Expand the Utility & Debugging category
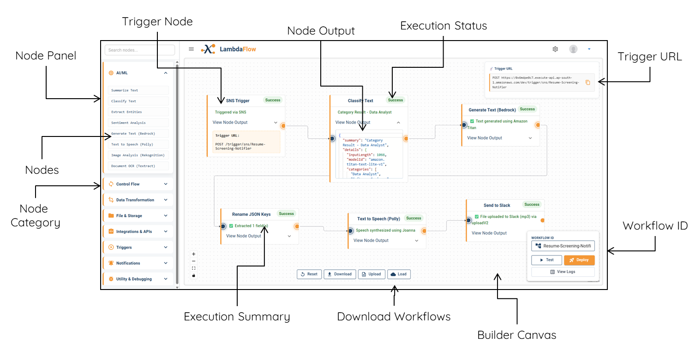This screenshot has height=349, width=695. tap(166, 279)
